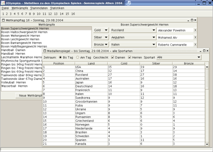Click the Alexander Powetkin name field
This screenshot has height=152, width=213.
click(175, 30)
